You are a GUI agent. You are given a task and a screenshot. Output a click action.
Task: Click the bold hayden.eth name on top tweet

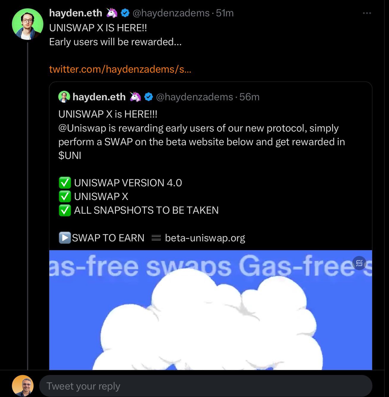[x=75, y=13]
